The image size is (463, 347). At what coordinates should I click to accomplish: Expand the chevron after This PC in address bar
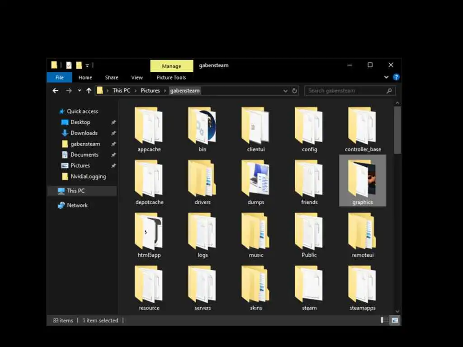pyautogui.click(x=136, y=90)
